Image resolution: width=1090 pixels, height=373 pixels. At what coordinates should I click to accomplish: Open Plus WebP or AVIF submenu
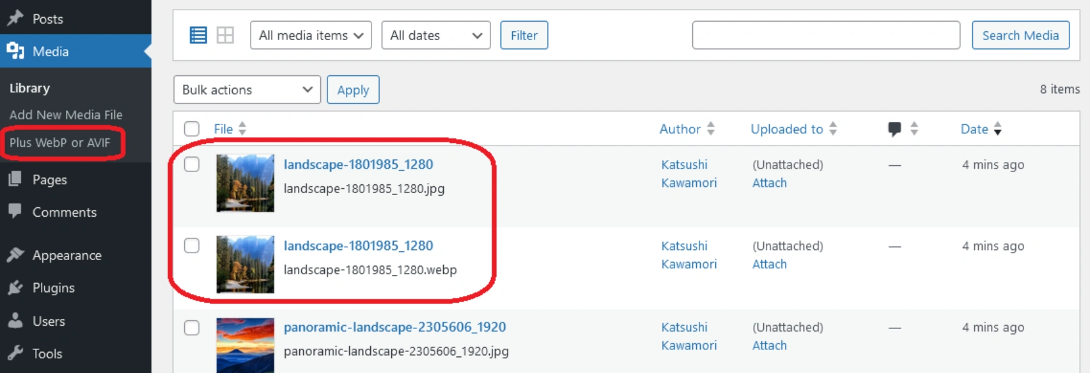pos(60,143)
